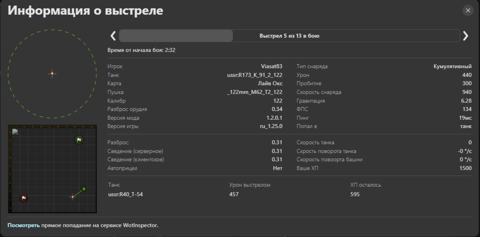This screenshot has width=480, height=237.
Task: Click the orange hit crosshair on minimap
Action: point(72,196)
